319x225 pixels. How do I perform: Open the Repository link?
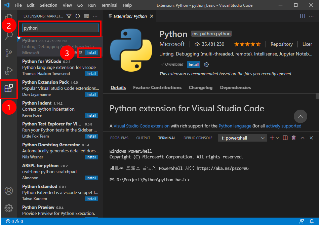(282, 44)
